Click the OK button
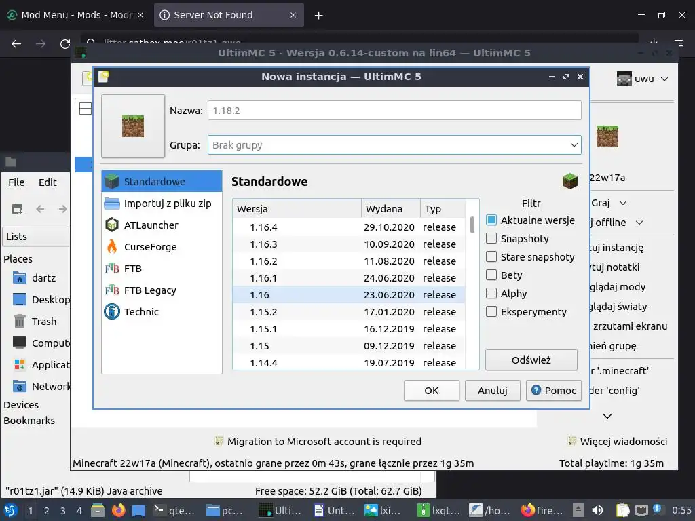695x521 pixels. coord(431,390)
